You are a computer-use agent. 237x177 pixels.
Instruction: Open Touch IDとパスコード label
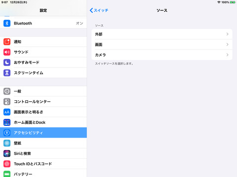point(33,164)
